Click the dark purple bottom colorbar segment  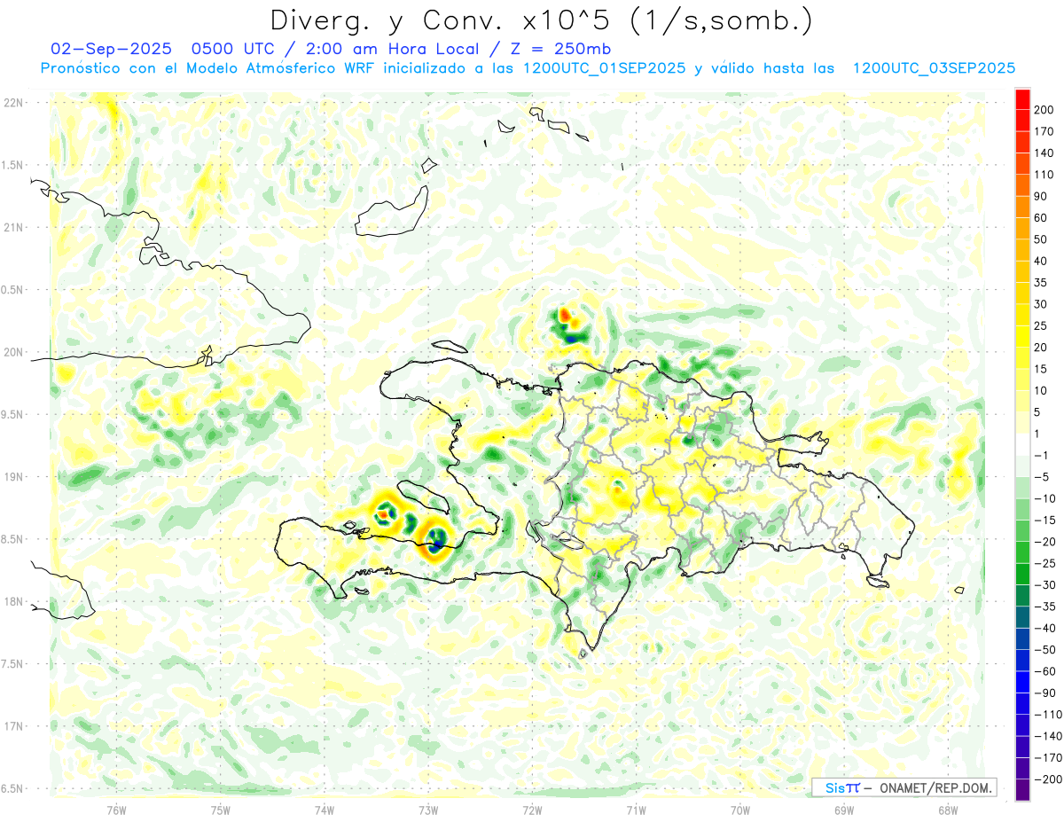point(1022,790)
